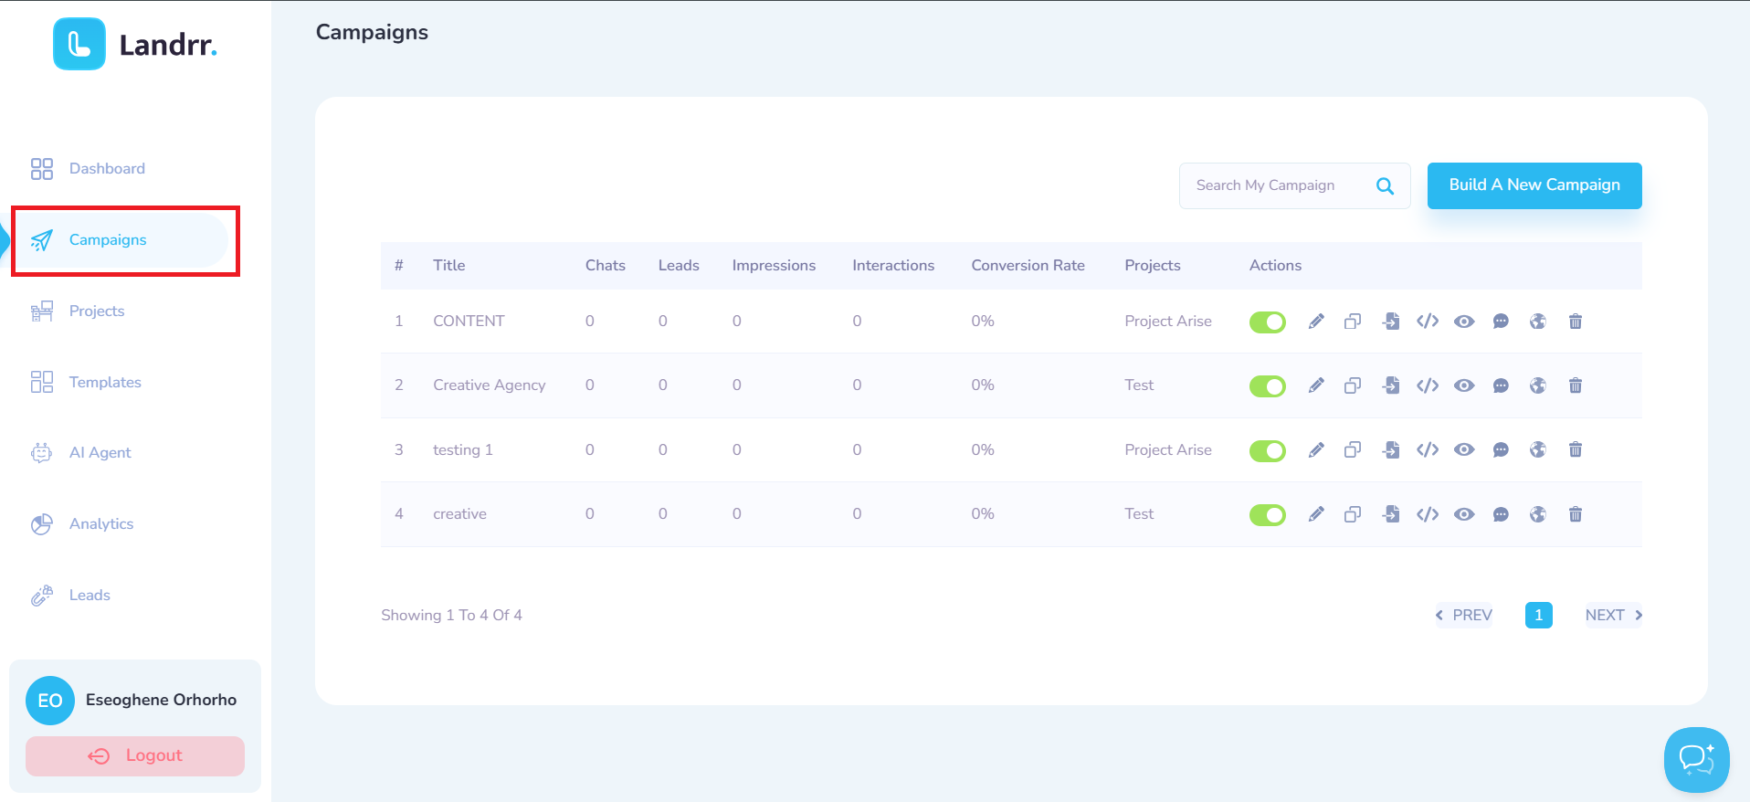The width and height of the screenshot is (1750, 802).
Task: Click Test project in Creative Agency row
Action: [1139, 385]
